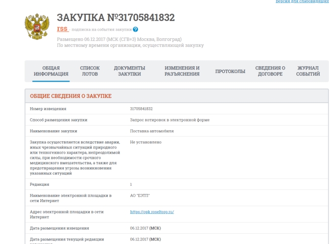This screenshot has height=244, width=332.
Task: Open Версия для слабовидящих link
Action: tap(302, 2)
